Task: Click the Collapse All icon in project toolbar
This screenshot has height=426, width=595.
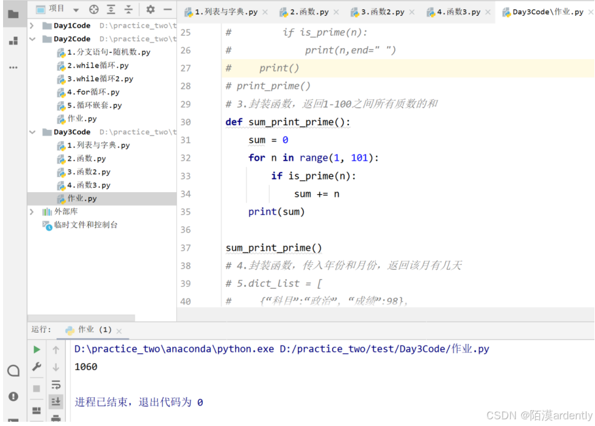Action: pos(129,10)
